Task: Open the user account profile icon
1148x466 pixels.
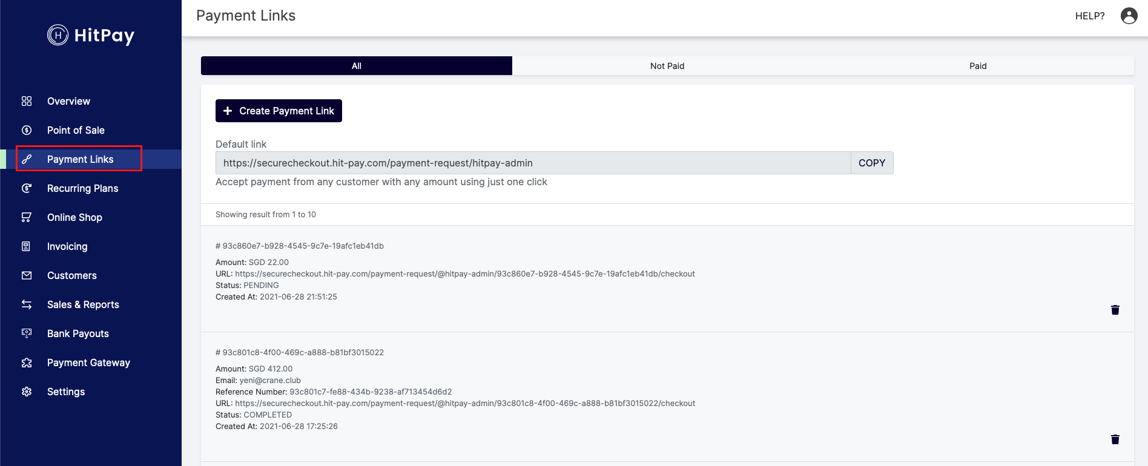Action: [1129, 16]
